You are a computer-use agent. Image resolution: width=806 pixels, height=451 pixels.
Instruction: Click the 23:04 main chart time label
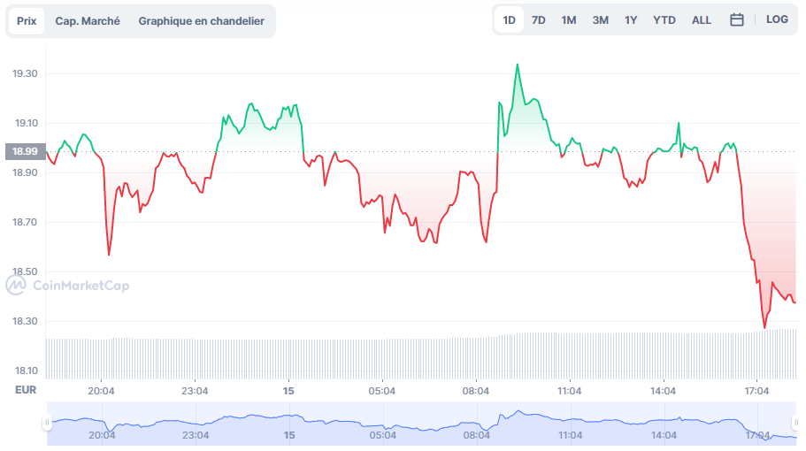195,391
